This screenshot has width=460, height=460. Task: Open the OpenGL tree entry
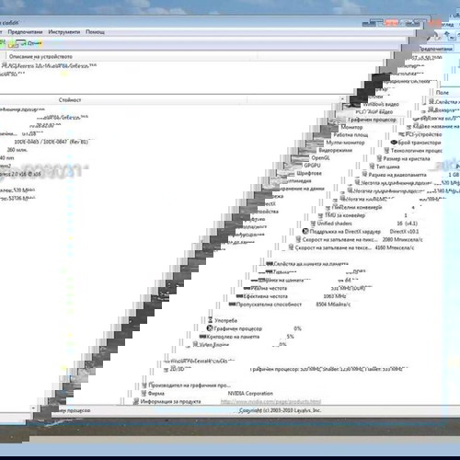pyautogui.click(x=320, y=157)
